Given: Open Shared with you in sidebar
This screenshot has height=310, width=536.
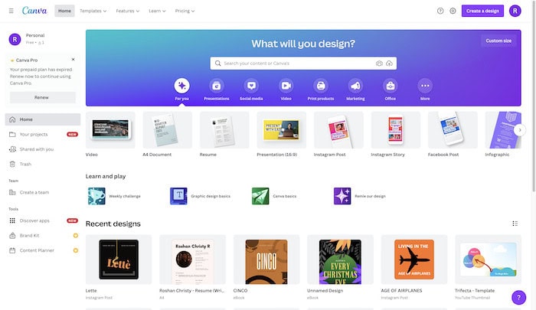Looking at the screenshot, I should (43, 149).
